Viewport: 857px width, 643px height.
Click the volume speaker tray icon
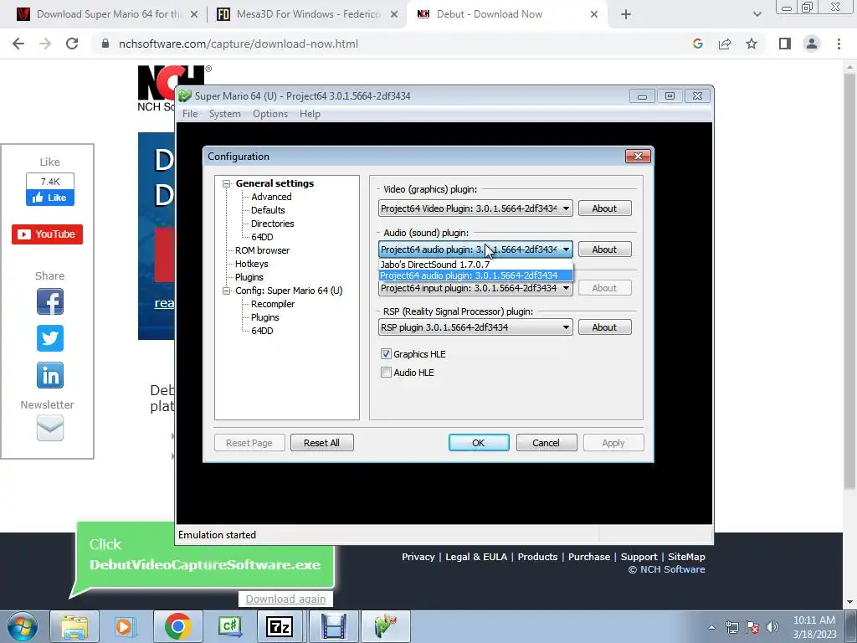point(772,627)
